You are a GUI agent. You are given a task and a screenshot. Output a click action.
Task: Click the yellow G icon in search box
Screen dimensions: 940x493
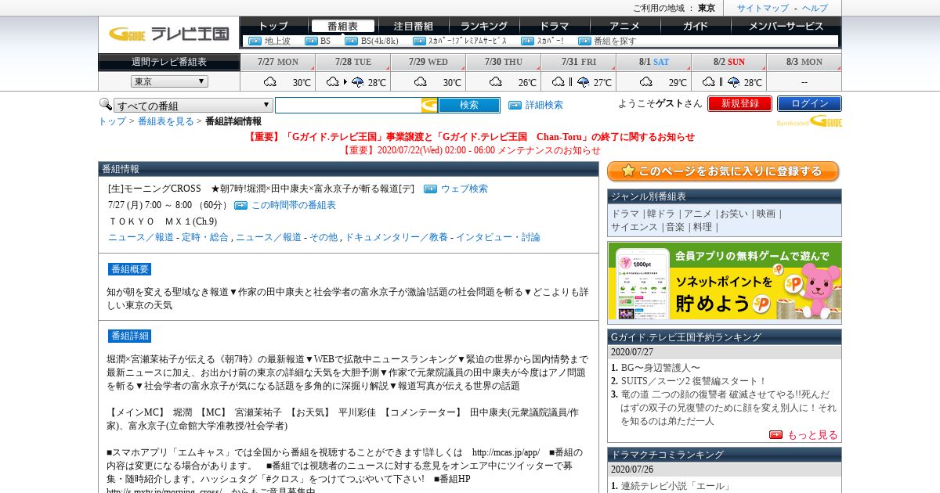pyautogui.click(x=429, y=105)
